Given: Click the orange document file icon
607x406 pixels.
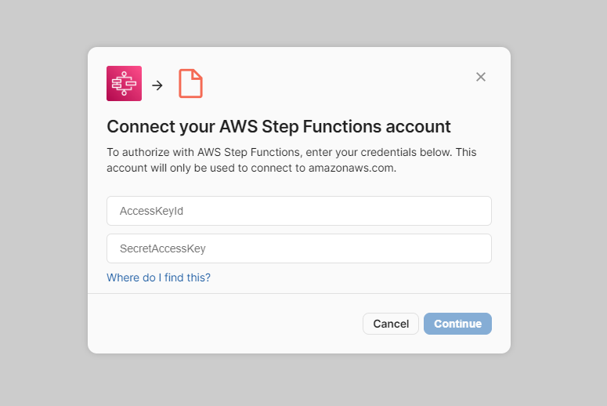Looking at the screenshot, I should click(190, 84).
